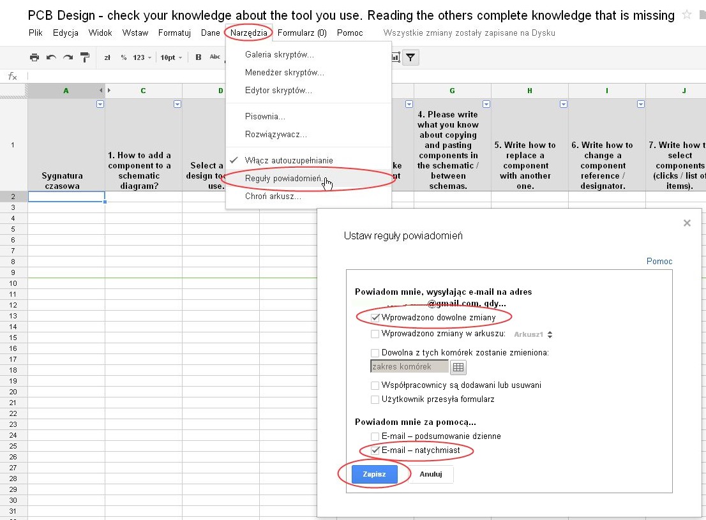This screenshot has height=520, width=706.
Task: Enable 'E-mail – podsumowanie dzienne' checkbox
Action: point(375,436)
